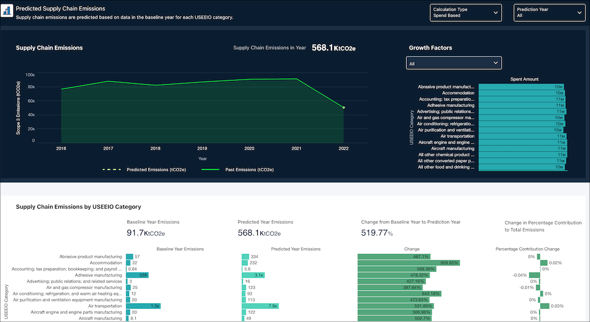Click the Air transportation Spent Amount bar

tap(522, 136)
